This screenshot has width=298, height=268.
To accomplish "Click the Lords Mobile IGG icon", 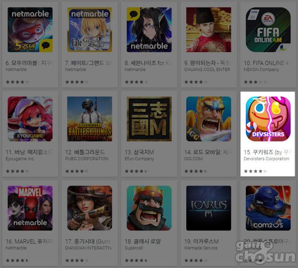I will pos(209,119).
